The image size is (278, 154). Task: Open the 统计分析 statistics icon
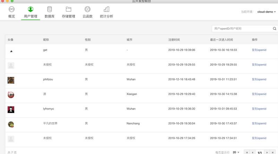point(106,9)
